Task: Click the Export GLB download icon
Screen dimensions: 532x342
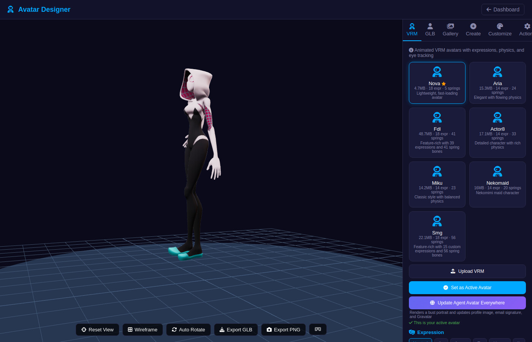Action: [222, 329]
